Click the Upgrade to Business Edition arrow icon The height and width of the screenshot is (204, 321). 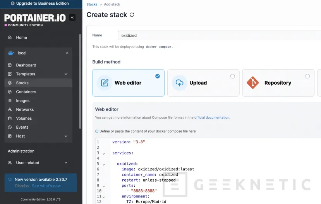click(x=13, y=3)
